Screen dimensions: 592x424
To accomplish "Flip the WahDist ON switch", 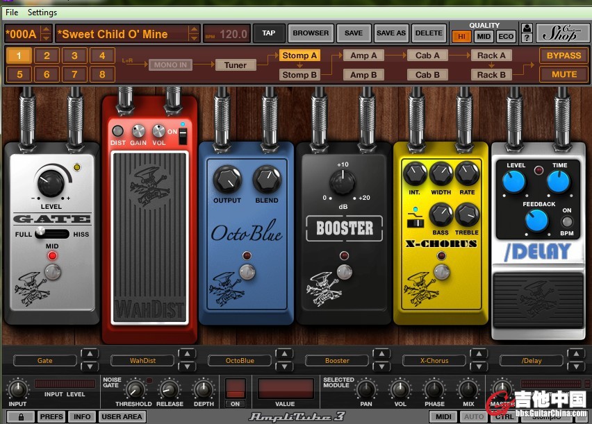I will pos(183,136).
